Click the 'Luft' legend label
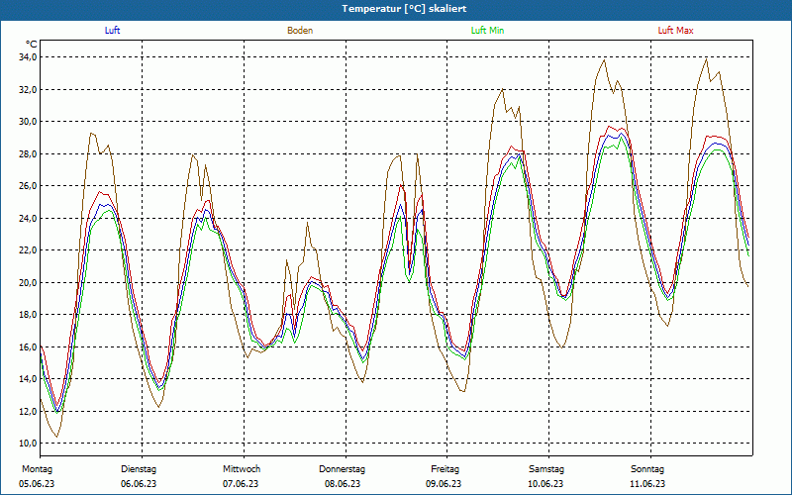Image resolution: width=792 pixels, height=495 pixels. coord(112,31)
